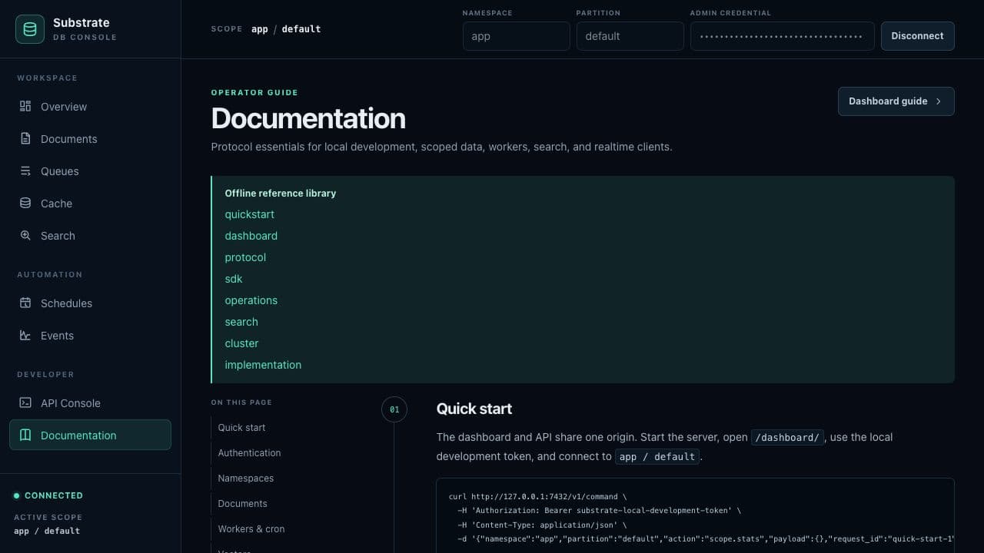Click the Disconnect button
Image resolution: width=984 pixels, height=553 pixels.
(917, 36)
